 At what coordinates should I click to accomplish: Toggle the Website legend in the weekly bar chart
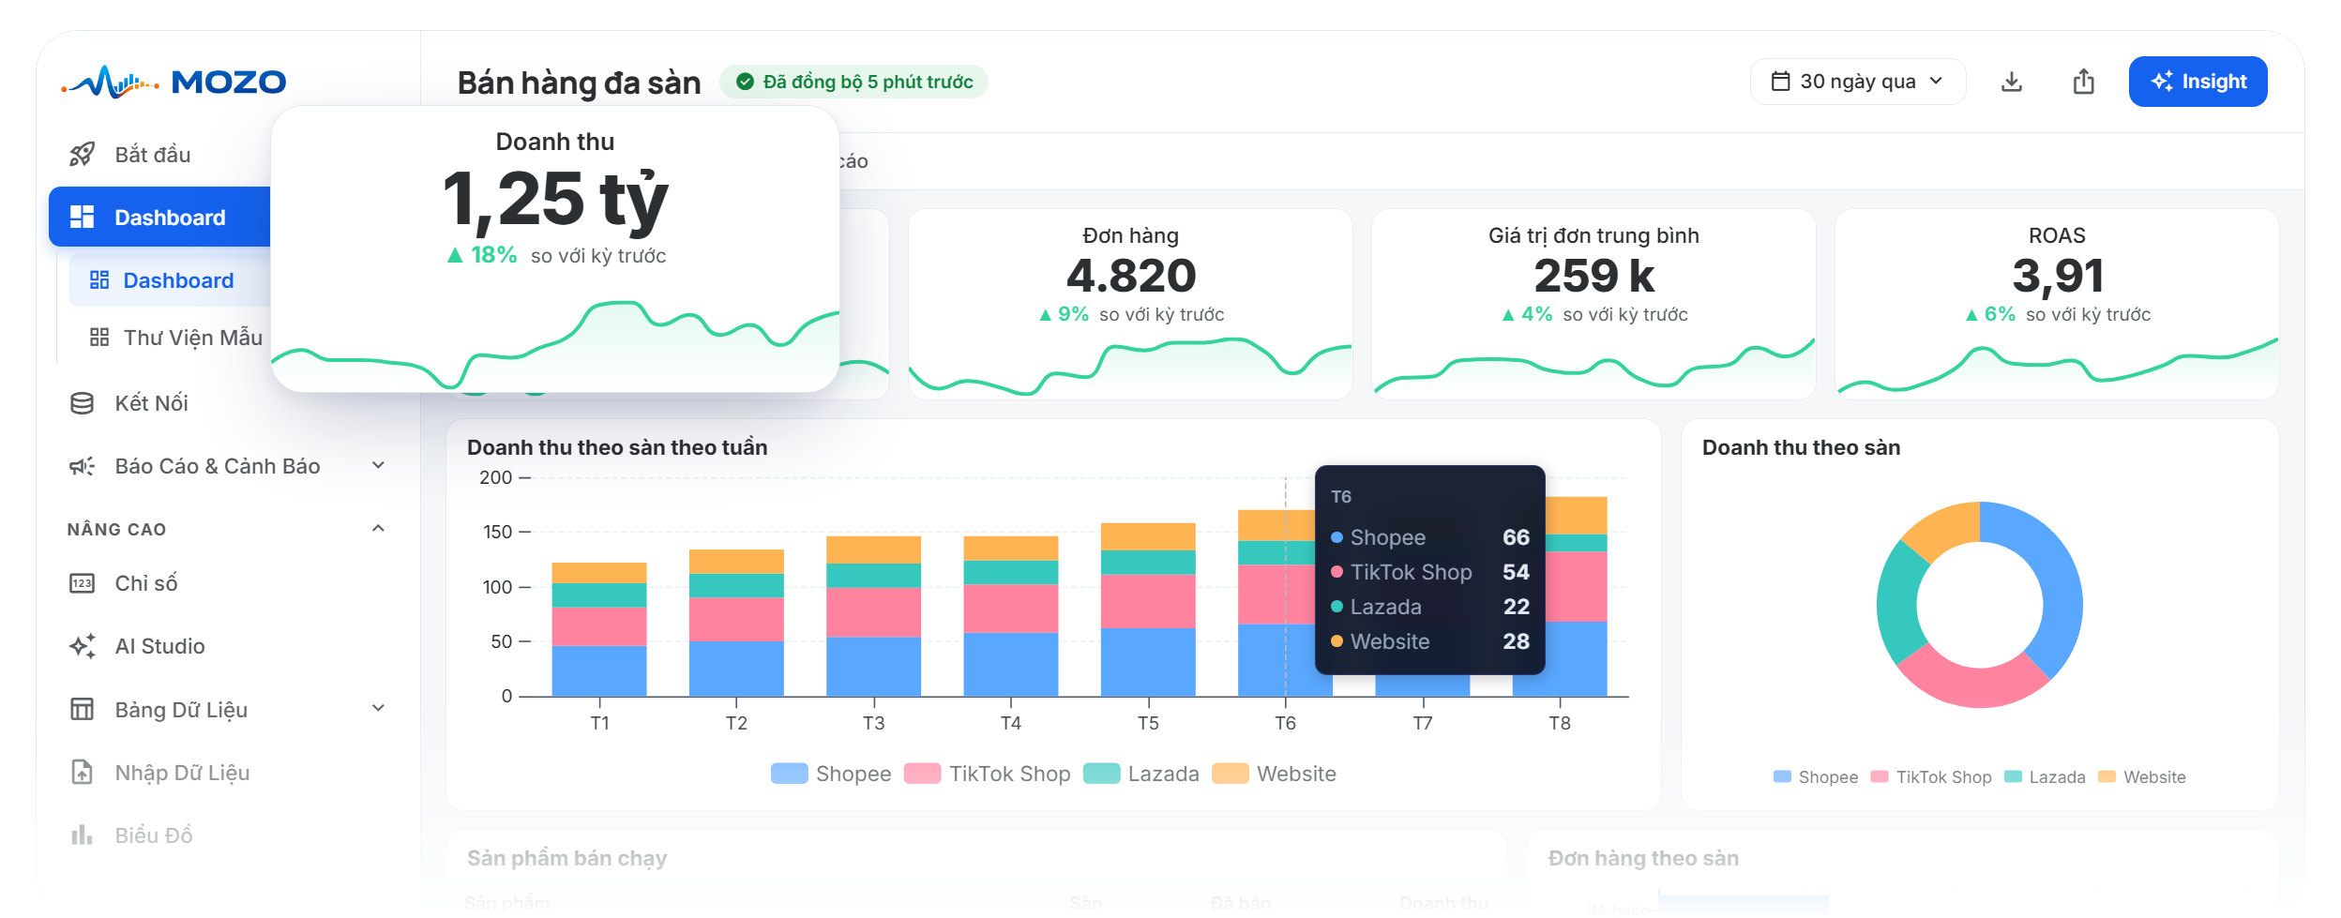(1275, 774)
